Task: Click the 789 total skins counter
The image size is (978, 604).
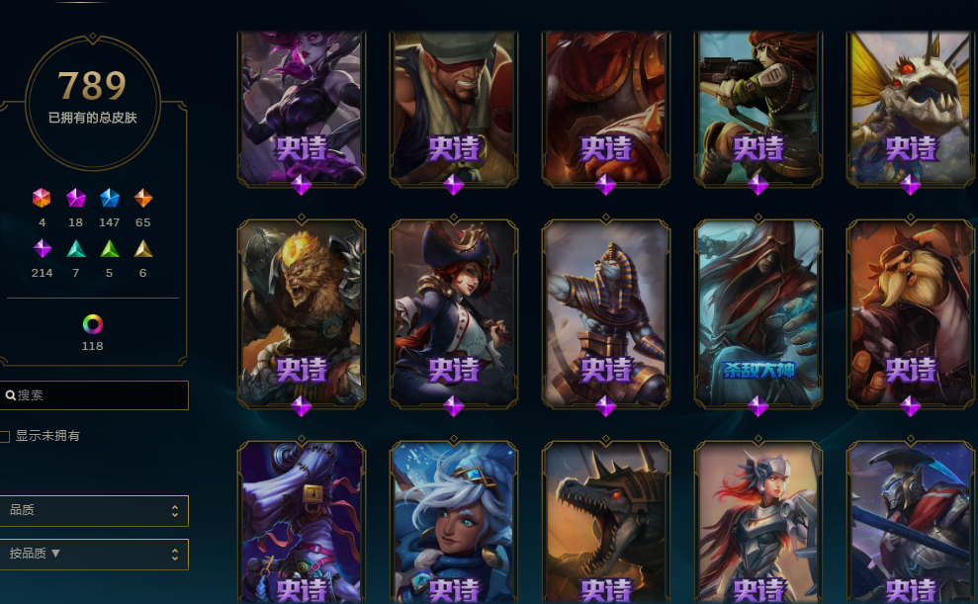Action: click(92, 86)
